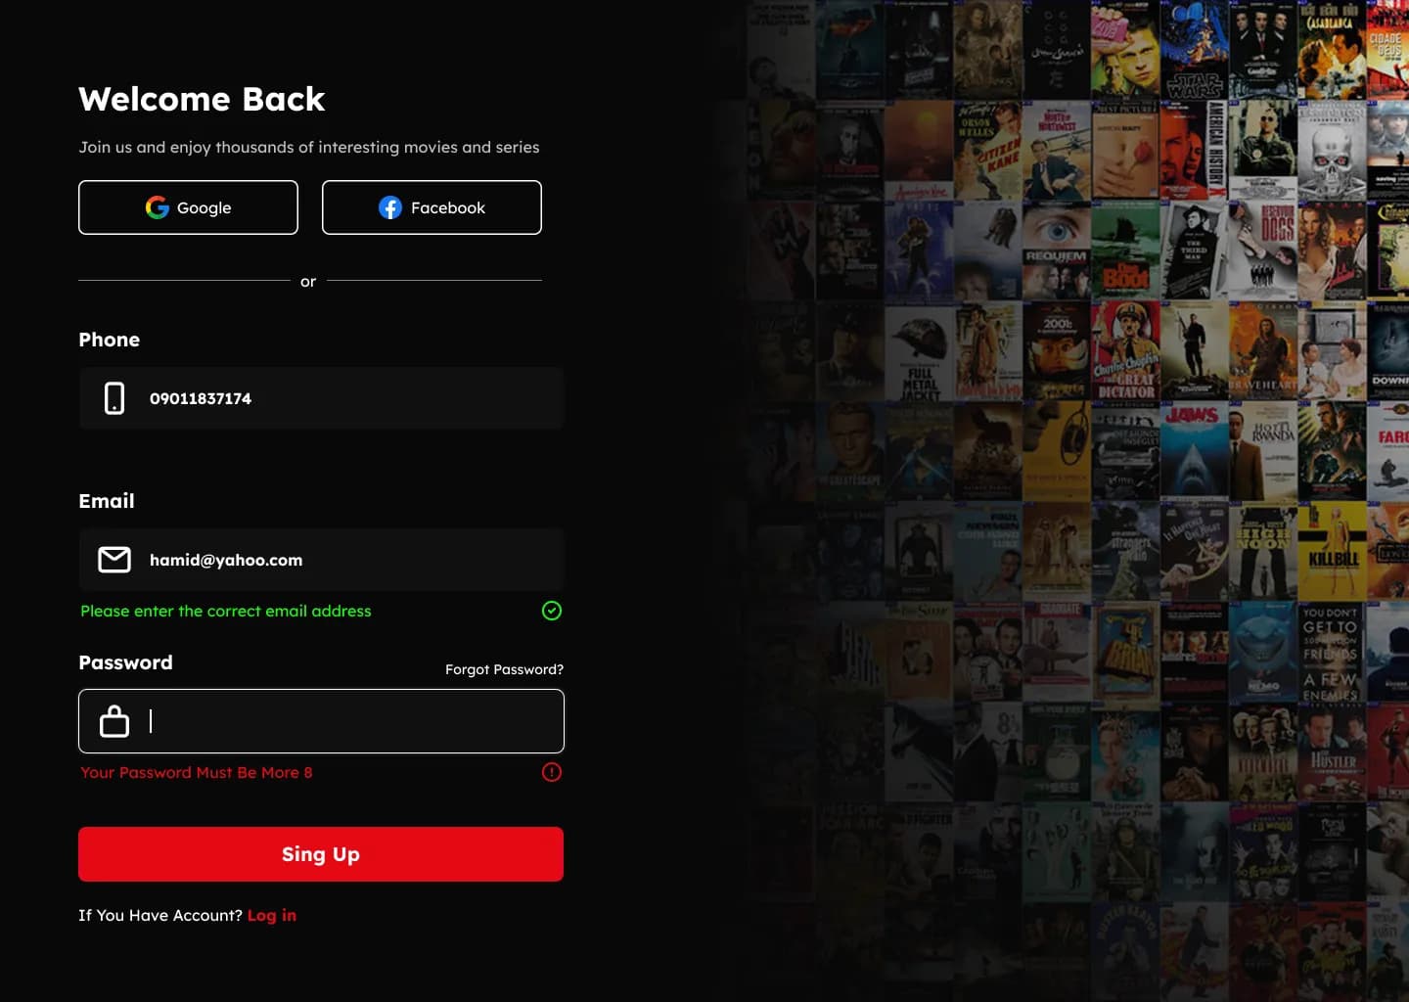
Task: Select The Great Dictator poster
Action: coord(1125,351)
